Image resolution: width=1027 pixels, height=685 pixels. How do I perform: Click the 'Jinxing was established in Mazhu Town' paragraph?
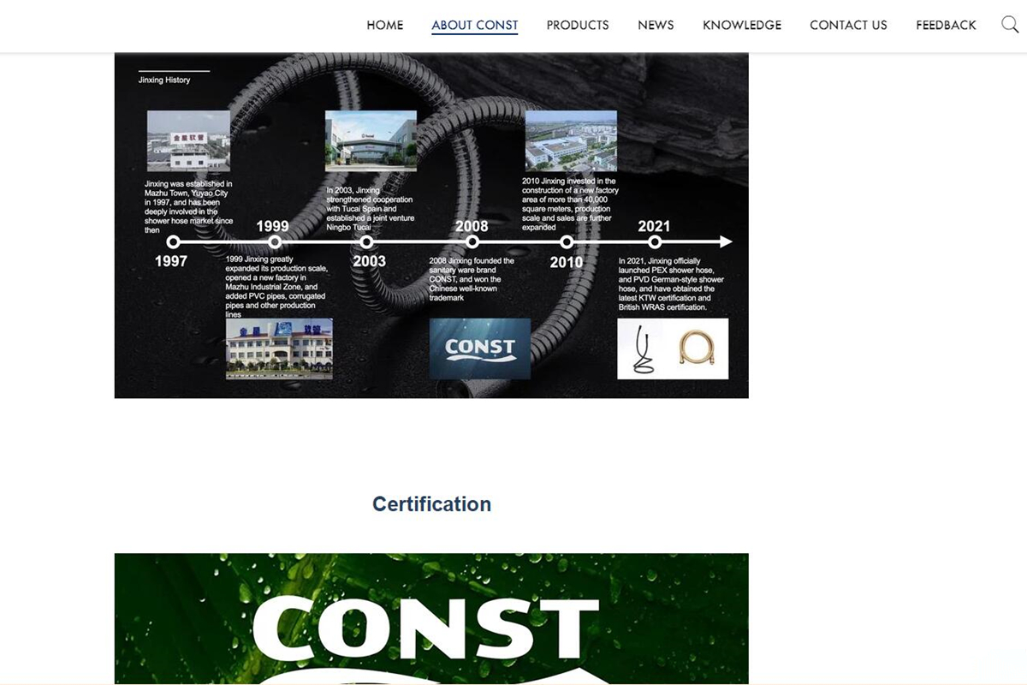pos(188,206)
